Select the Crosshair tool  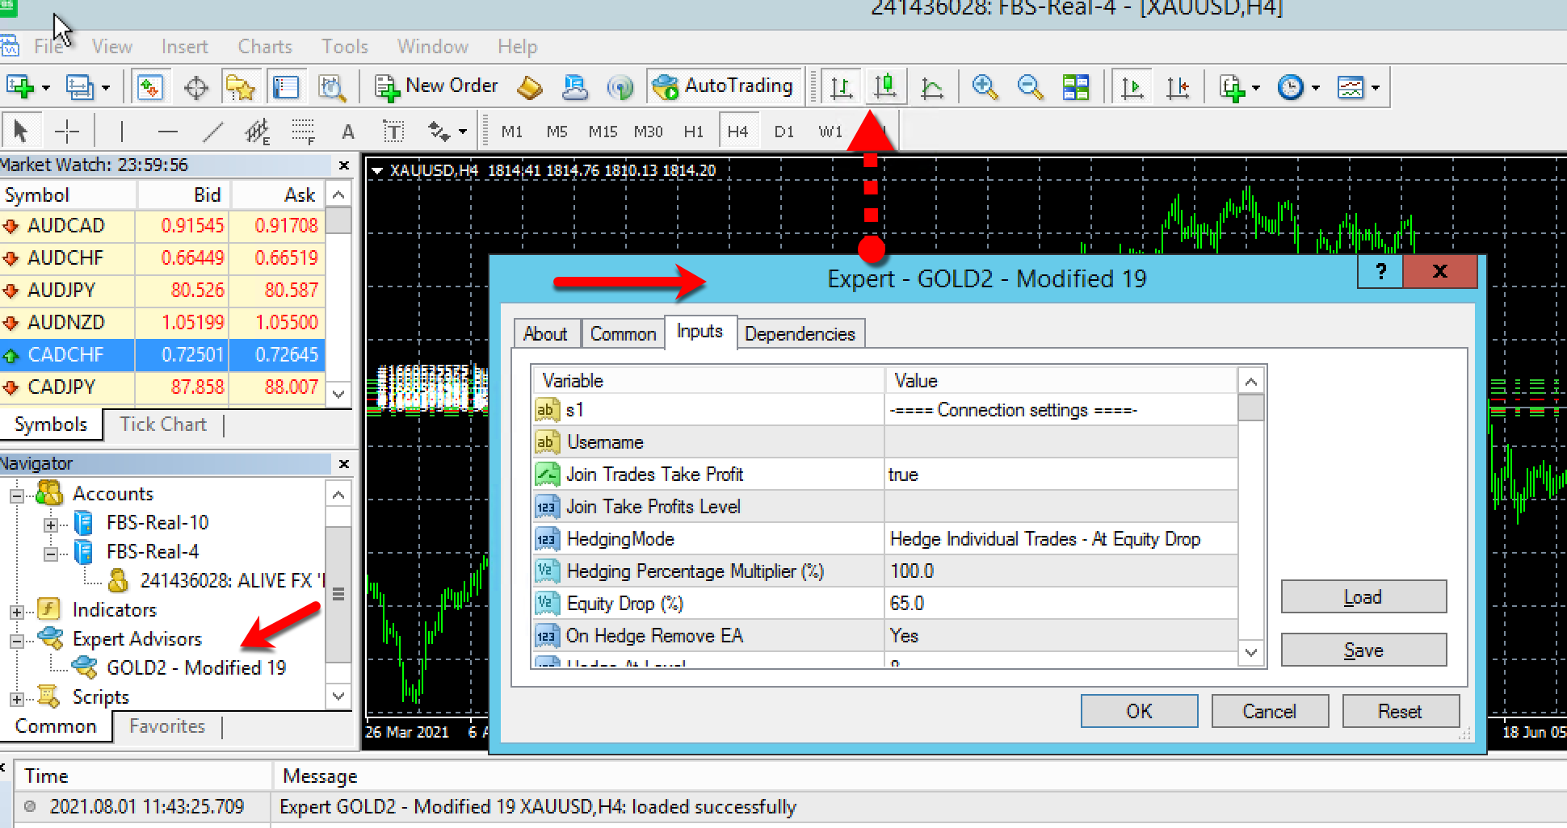(x=66, y=131)
